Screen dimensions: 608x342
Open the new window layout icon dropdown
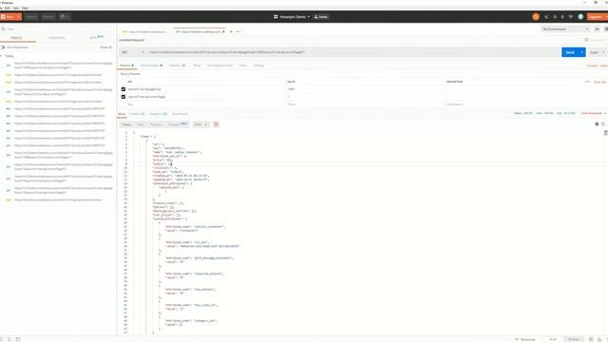(x=65, y=17)
